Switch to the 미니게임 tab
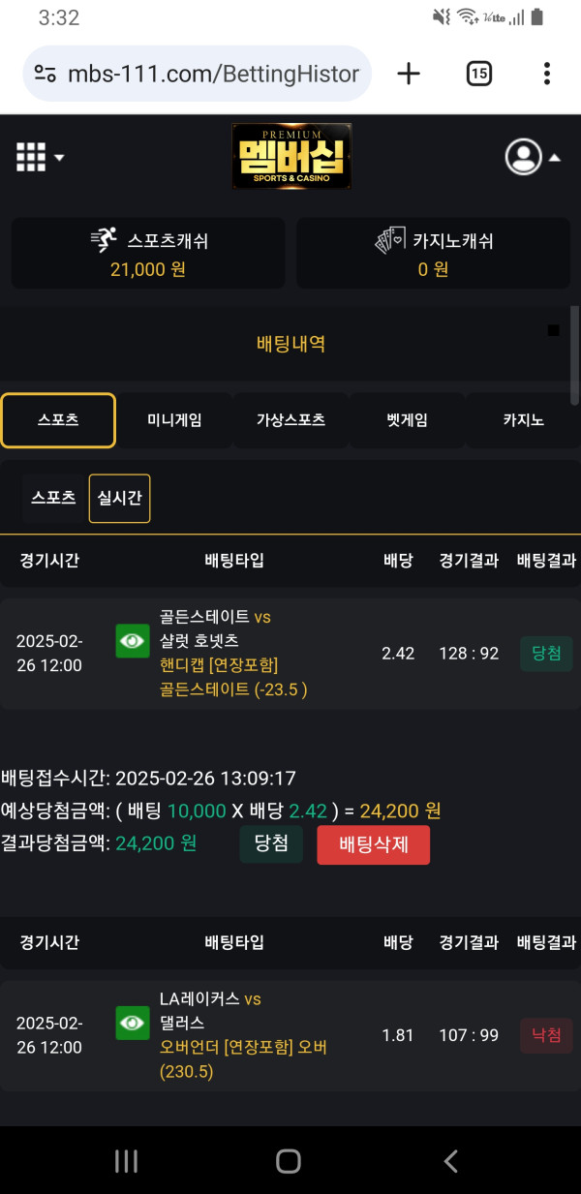The width and height of the screenshot is (581, 1194). click(x=172, y=420)
